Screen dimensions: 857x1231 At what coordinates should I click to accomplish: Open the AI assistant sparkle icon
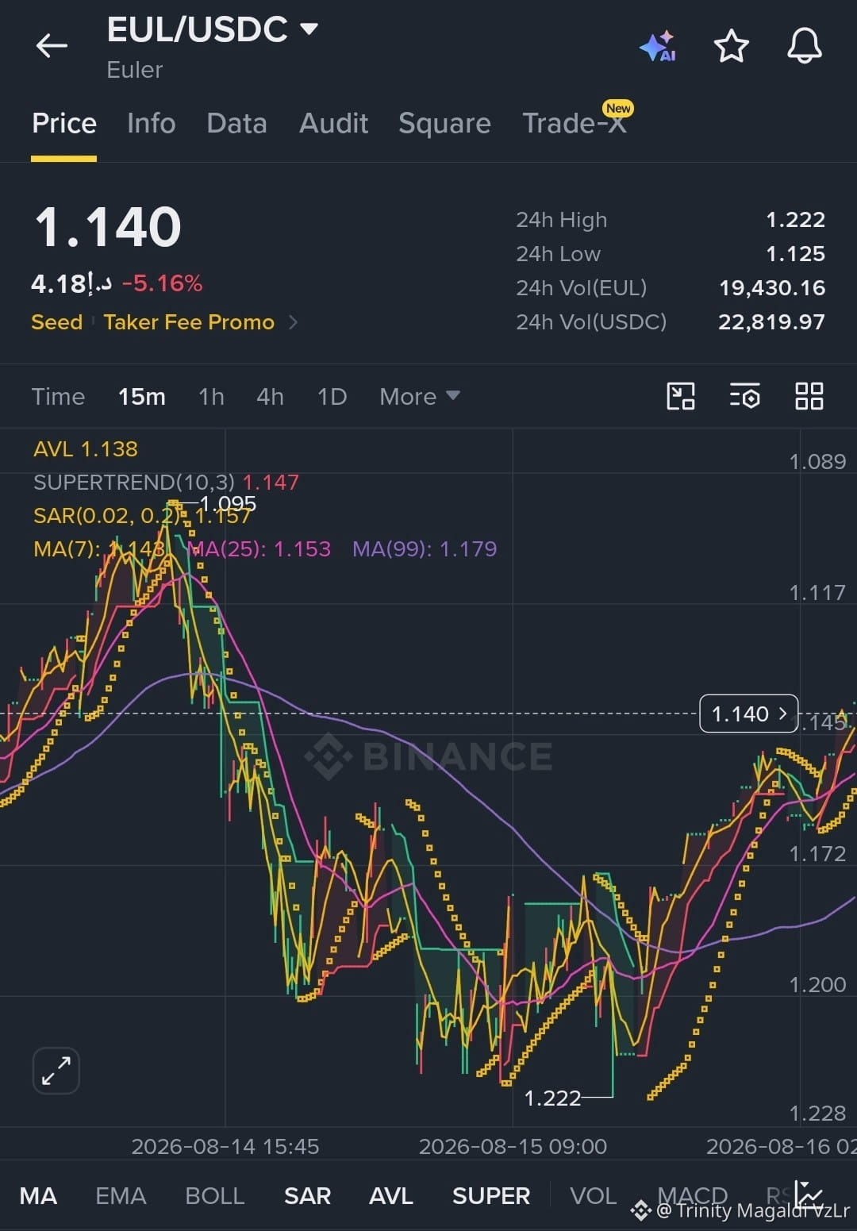point(658,46)
